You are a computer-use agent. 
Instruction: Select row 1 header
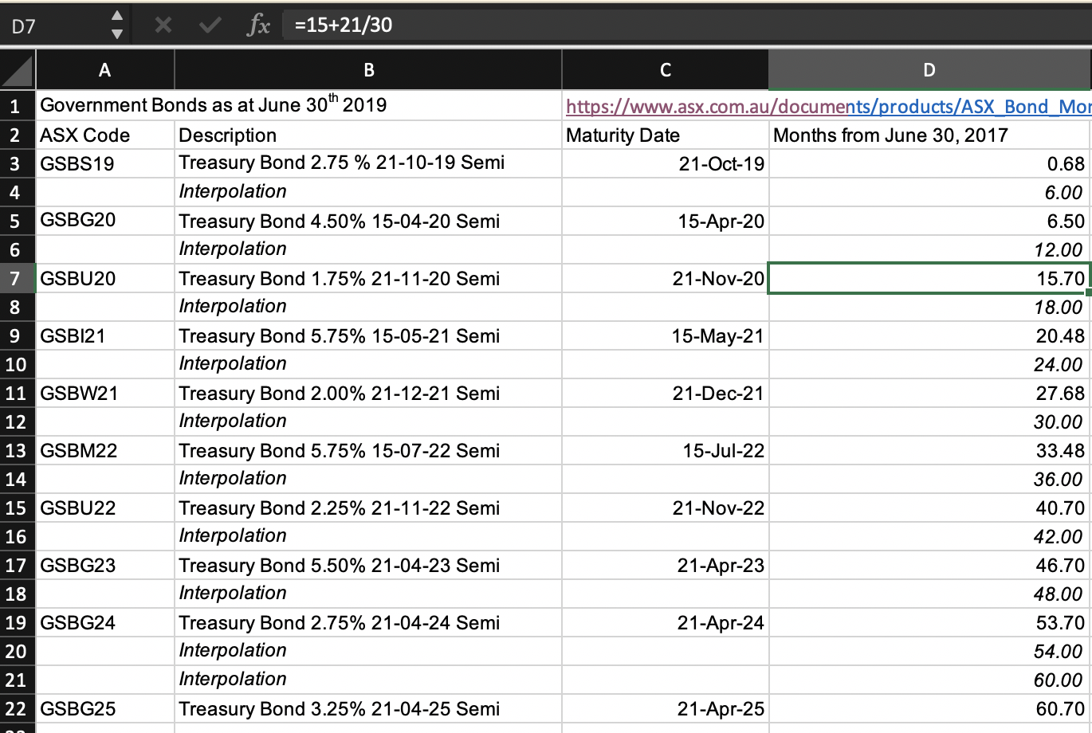(18, 106)
